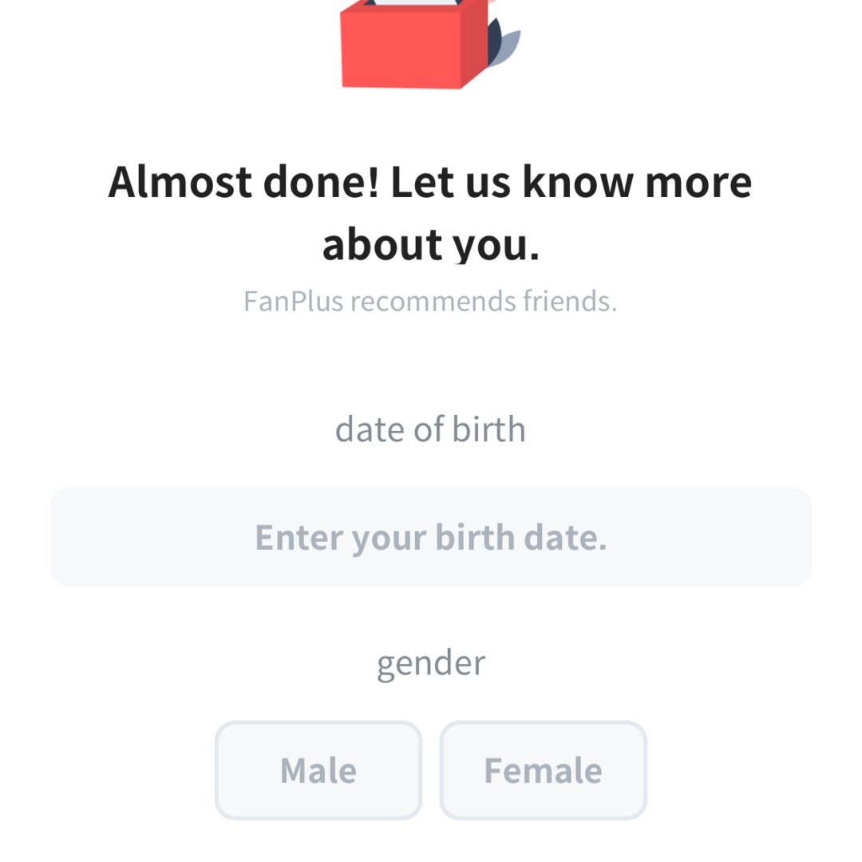Click the dark navy shape behind the box

(494, 36)
